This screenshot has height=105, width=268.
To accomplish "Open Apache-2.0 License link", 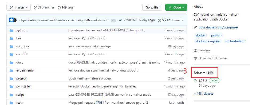I will (x=210, y=58).
